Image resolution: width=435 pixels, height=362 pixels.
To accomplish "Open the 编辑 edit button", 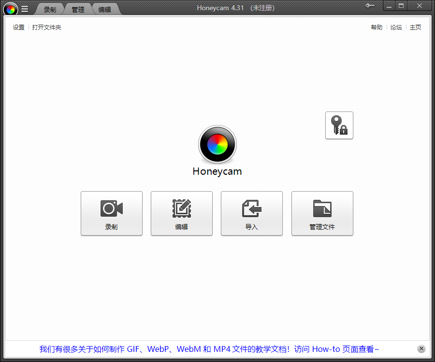I will point(182,213).
